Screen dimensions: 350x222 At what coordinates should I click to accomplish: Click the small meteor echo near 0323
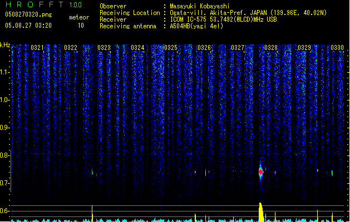(x=92, y=173)
